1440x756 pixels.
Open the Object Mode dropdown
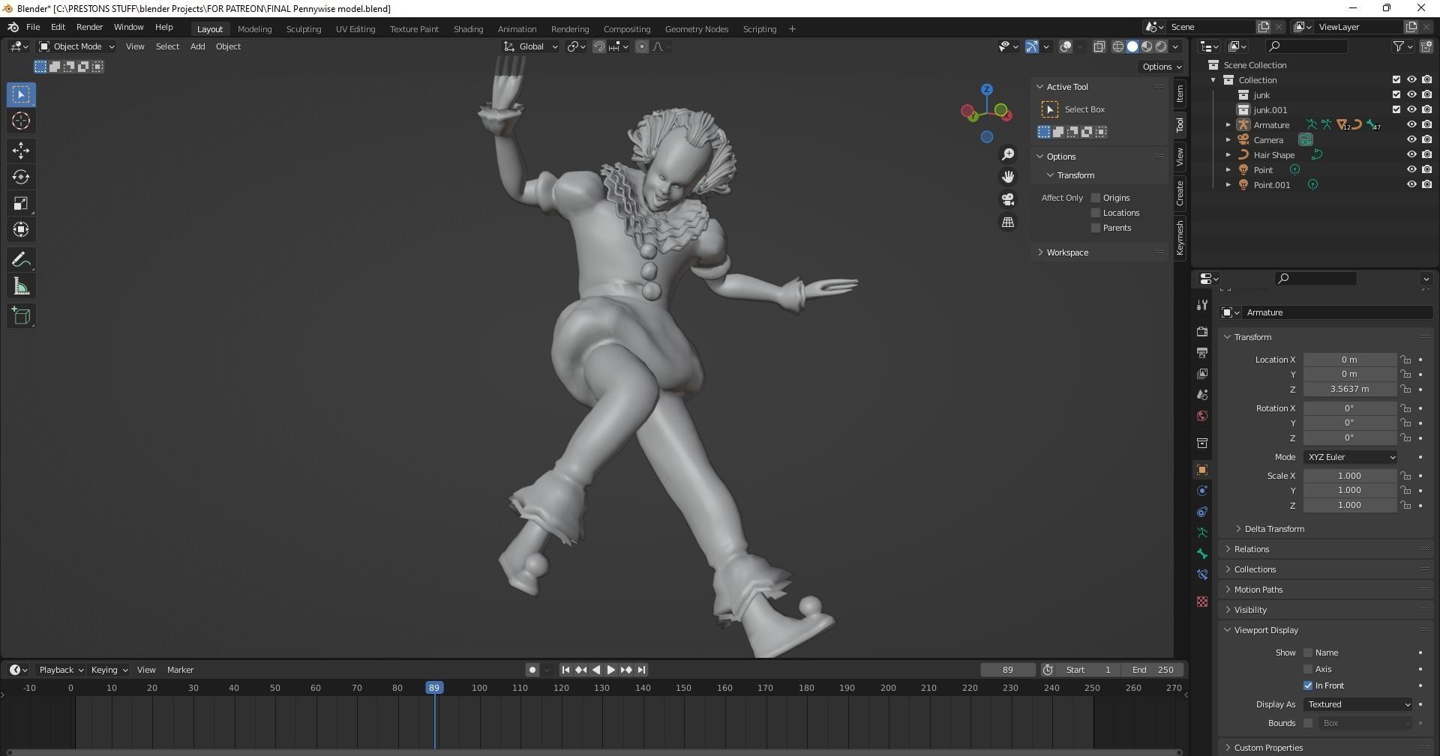click(76, 46)
